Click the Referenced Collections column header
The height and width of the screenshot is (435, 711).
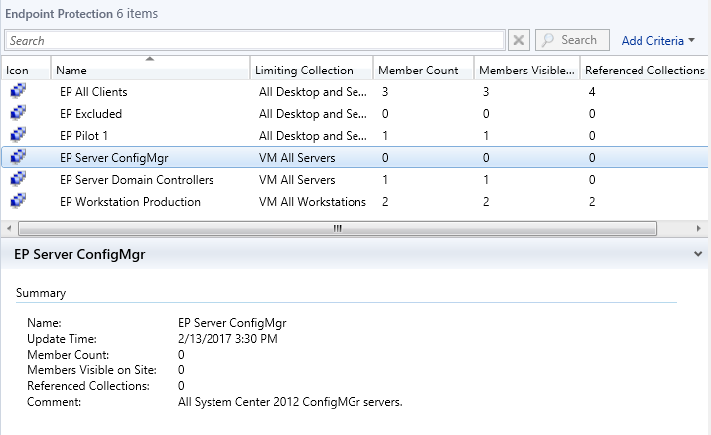tap(644, 71)
